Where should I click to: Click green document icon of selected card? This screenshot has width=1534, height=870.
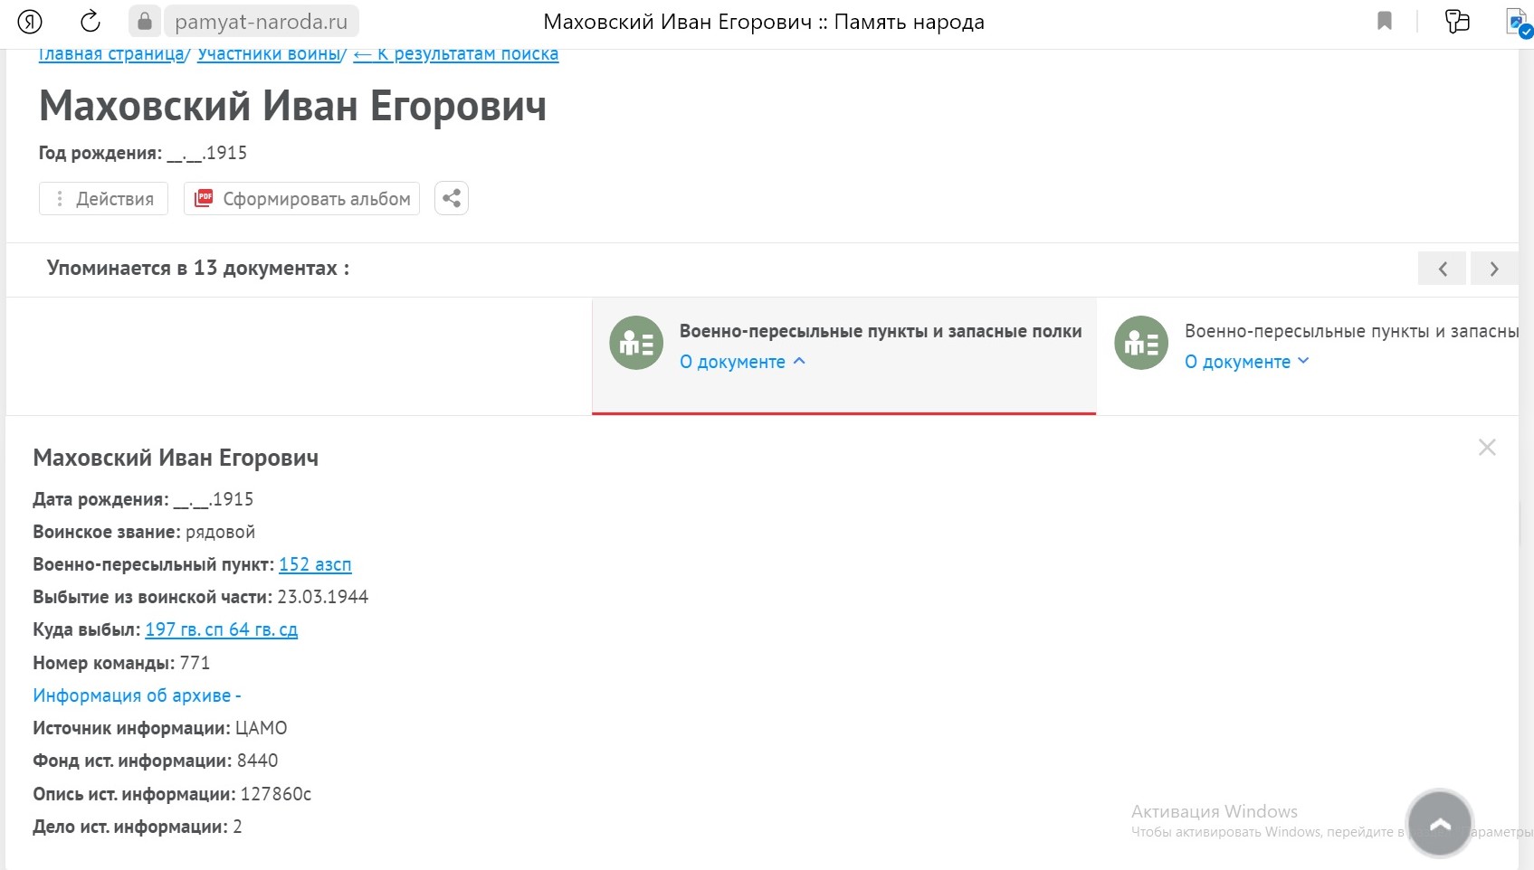[x=636, y=343]
